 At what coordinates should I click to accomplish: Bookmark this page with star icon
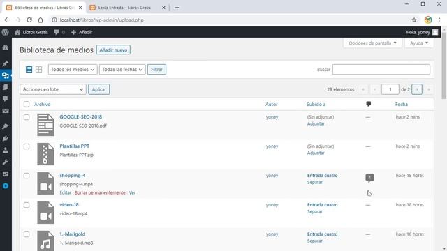pos(414,20)
